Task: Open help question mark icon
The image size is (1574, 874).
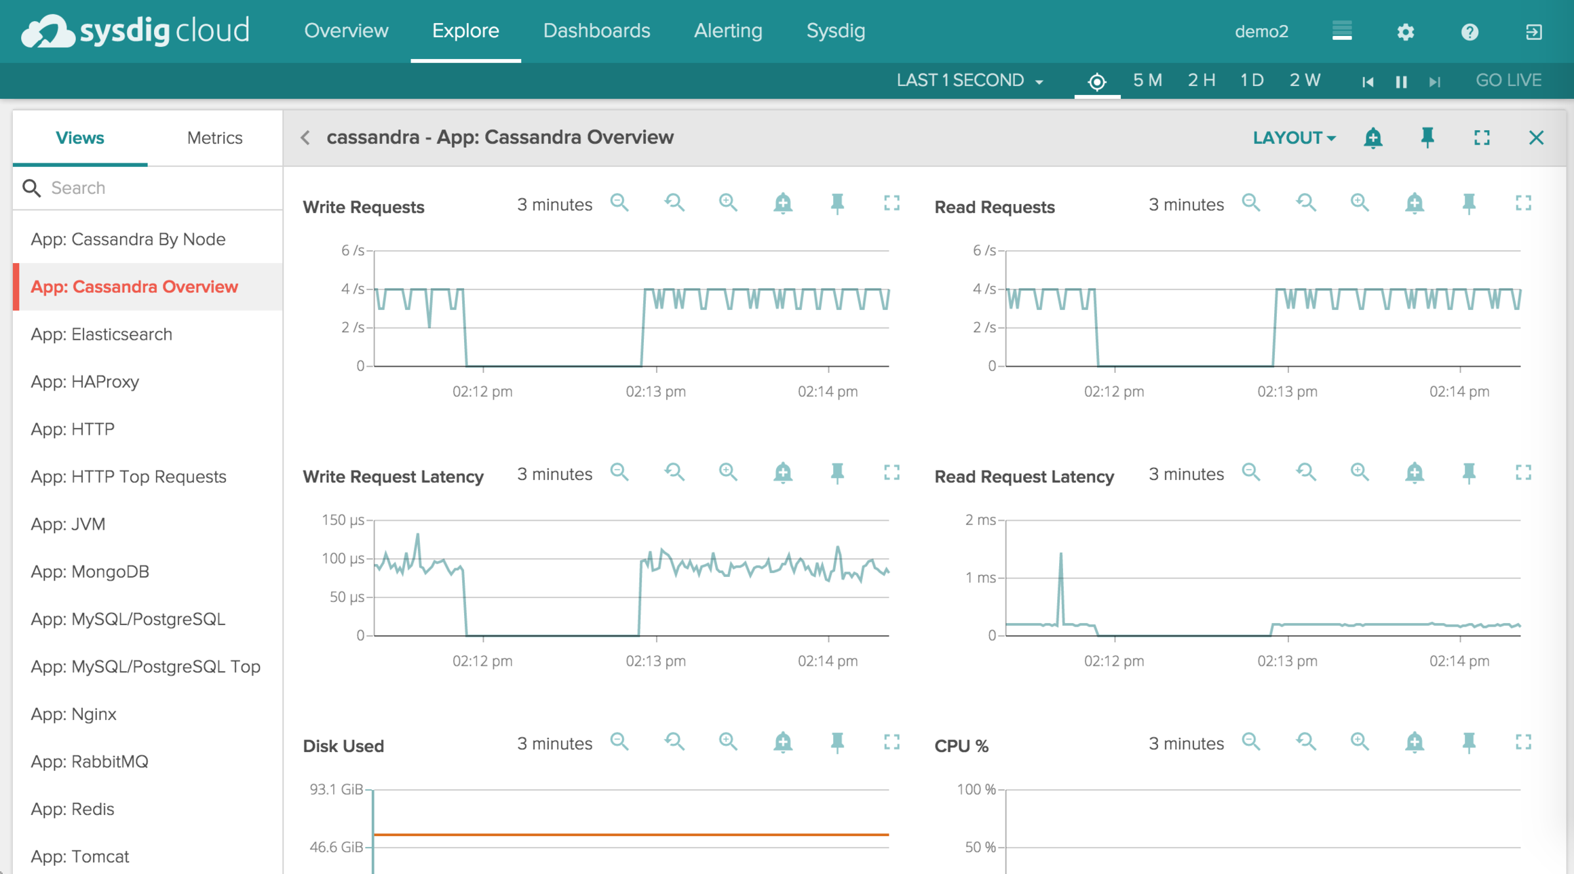Action: (x=1470, y=32)
